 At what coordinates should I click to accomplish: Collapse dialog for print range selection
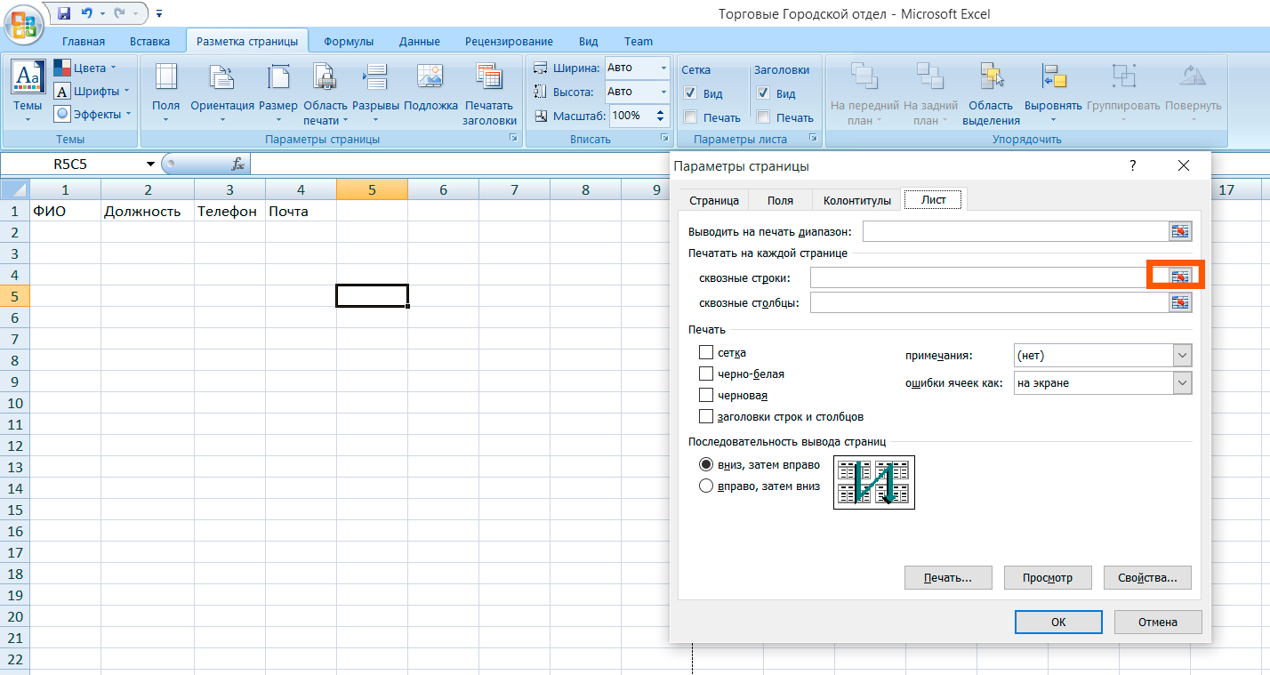click(x=1180, y=231)
